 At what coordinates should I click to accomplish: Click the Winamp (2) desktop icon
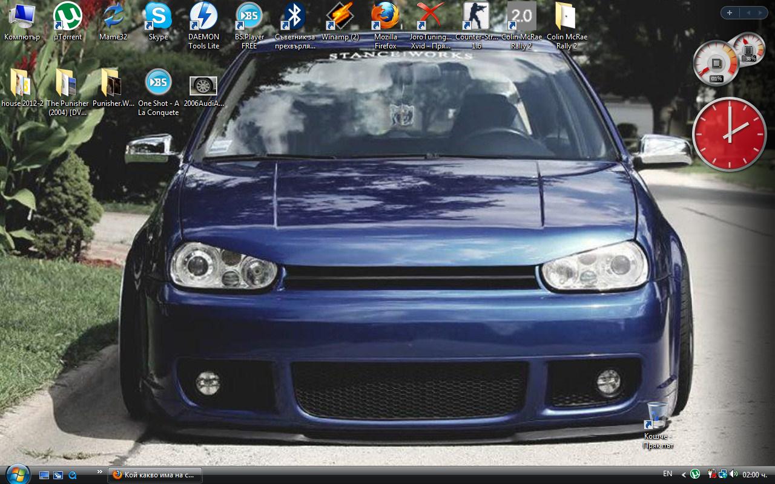click(340, 16)
